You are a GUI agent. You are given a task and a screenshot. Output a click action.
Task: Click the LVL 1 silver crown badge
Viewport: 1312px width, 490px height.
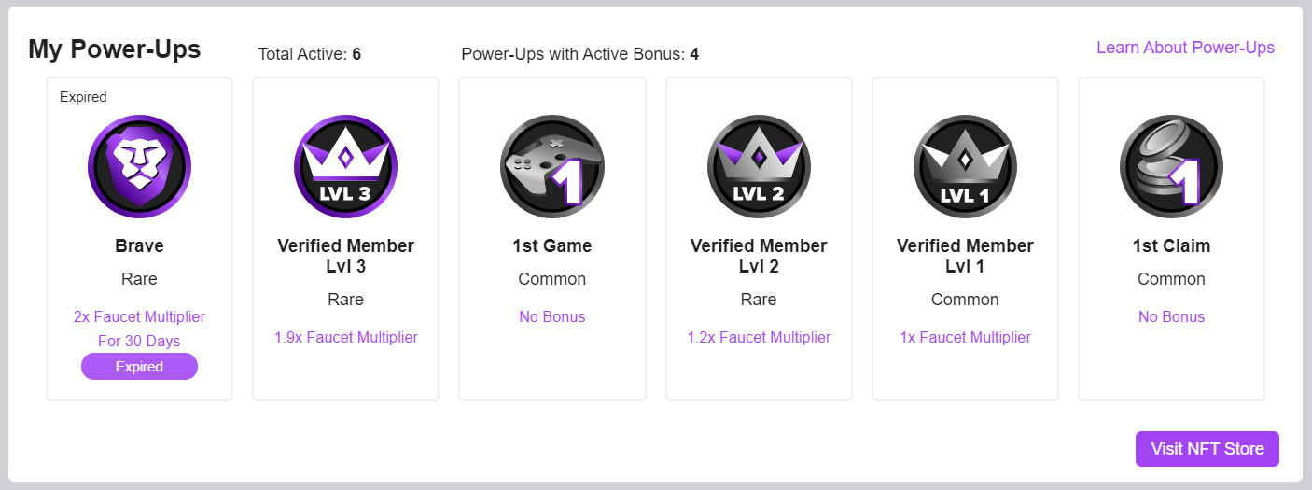(x=965, y=167)
